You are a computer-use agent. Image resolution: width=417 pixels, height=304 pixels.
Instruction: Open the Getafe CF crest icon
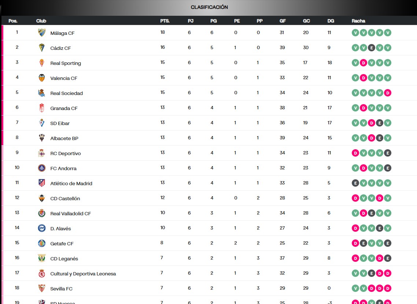42,243
